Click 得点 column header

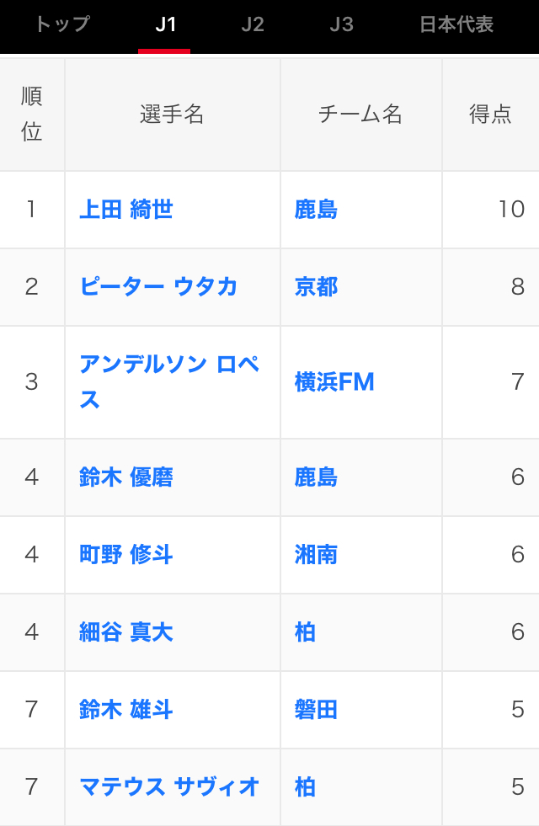coord(490,115)
